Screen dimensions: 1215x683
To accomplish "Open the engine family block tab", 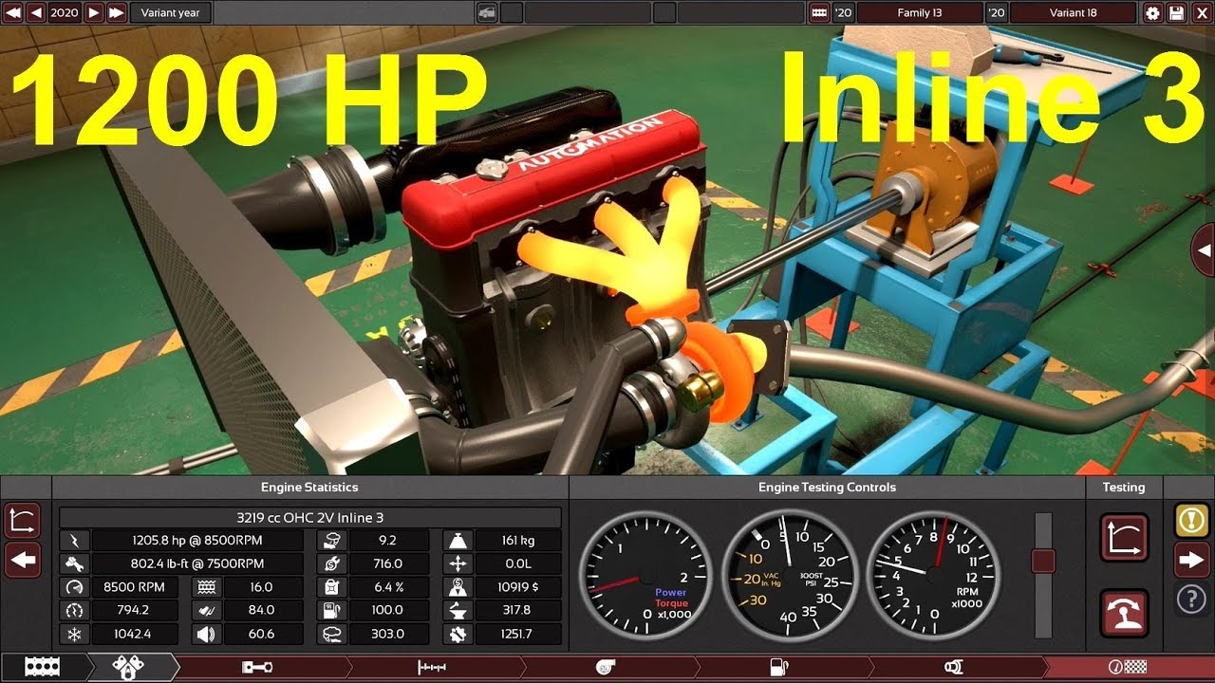I will pos(42,668).
